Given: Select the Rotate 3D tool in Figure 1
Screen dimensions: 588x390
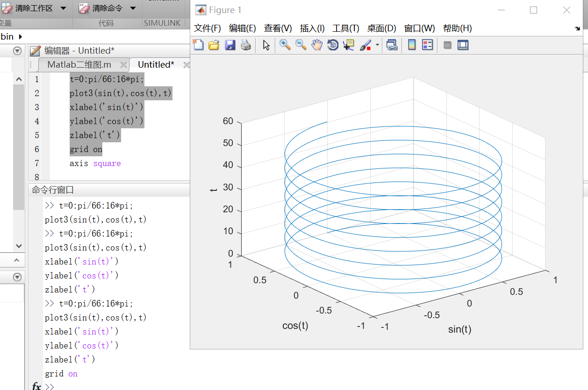Looking at the screenshot, I should point(332,45).
